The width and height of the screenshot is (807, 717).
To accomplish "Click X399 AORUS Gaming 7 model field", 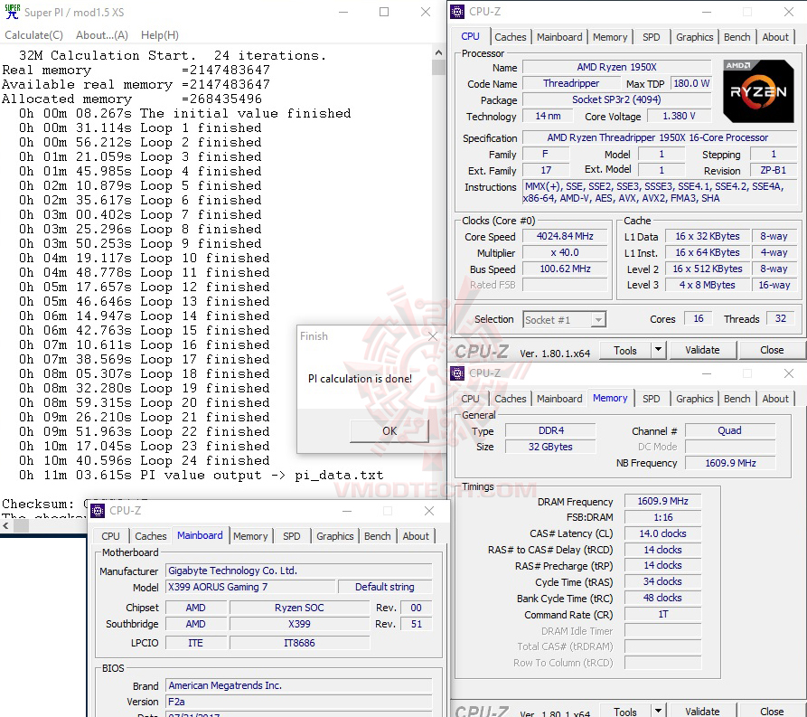I will [249, 587].
